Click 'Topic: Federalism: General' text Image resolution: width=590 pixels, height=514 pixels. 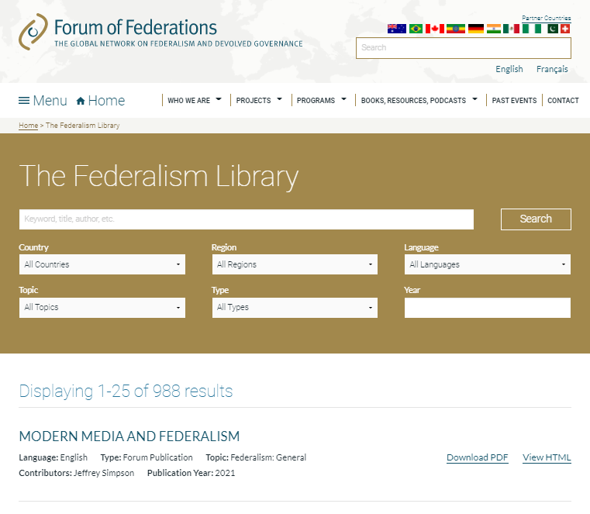tap(256, 457)
